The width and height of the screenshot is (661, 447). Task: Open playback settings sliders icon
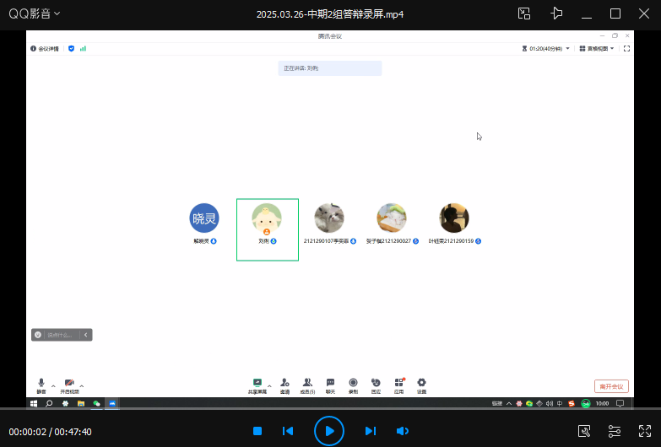tap(615, 431)
